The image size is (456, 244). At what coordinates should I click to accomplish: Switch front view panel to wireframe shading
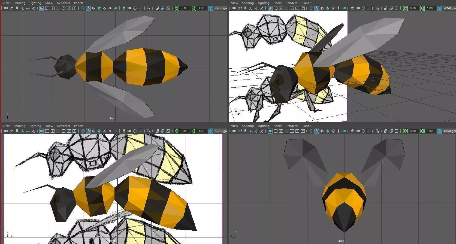pyautogui.click(x=83, y=131)
